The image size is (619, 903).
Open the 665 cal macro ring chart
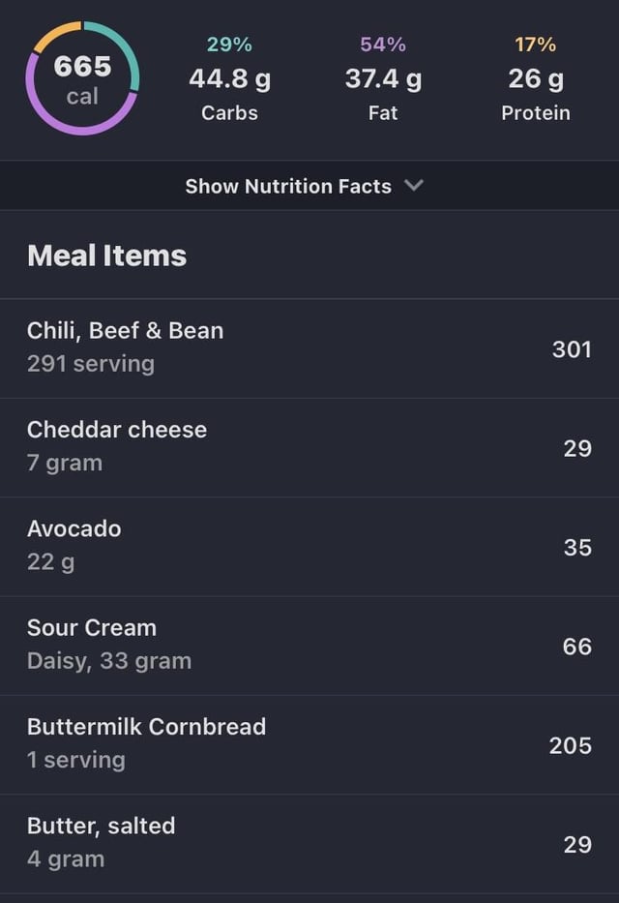tap(82, 78)
